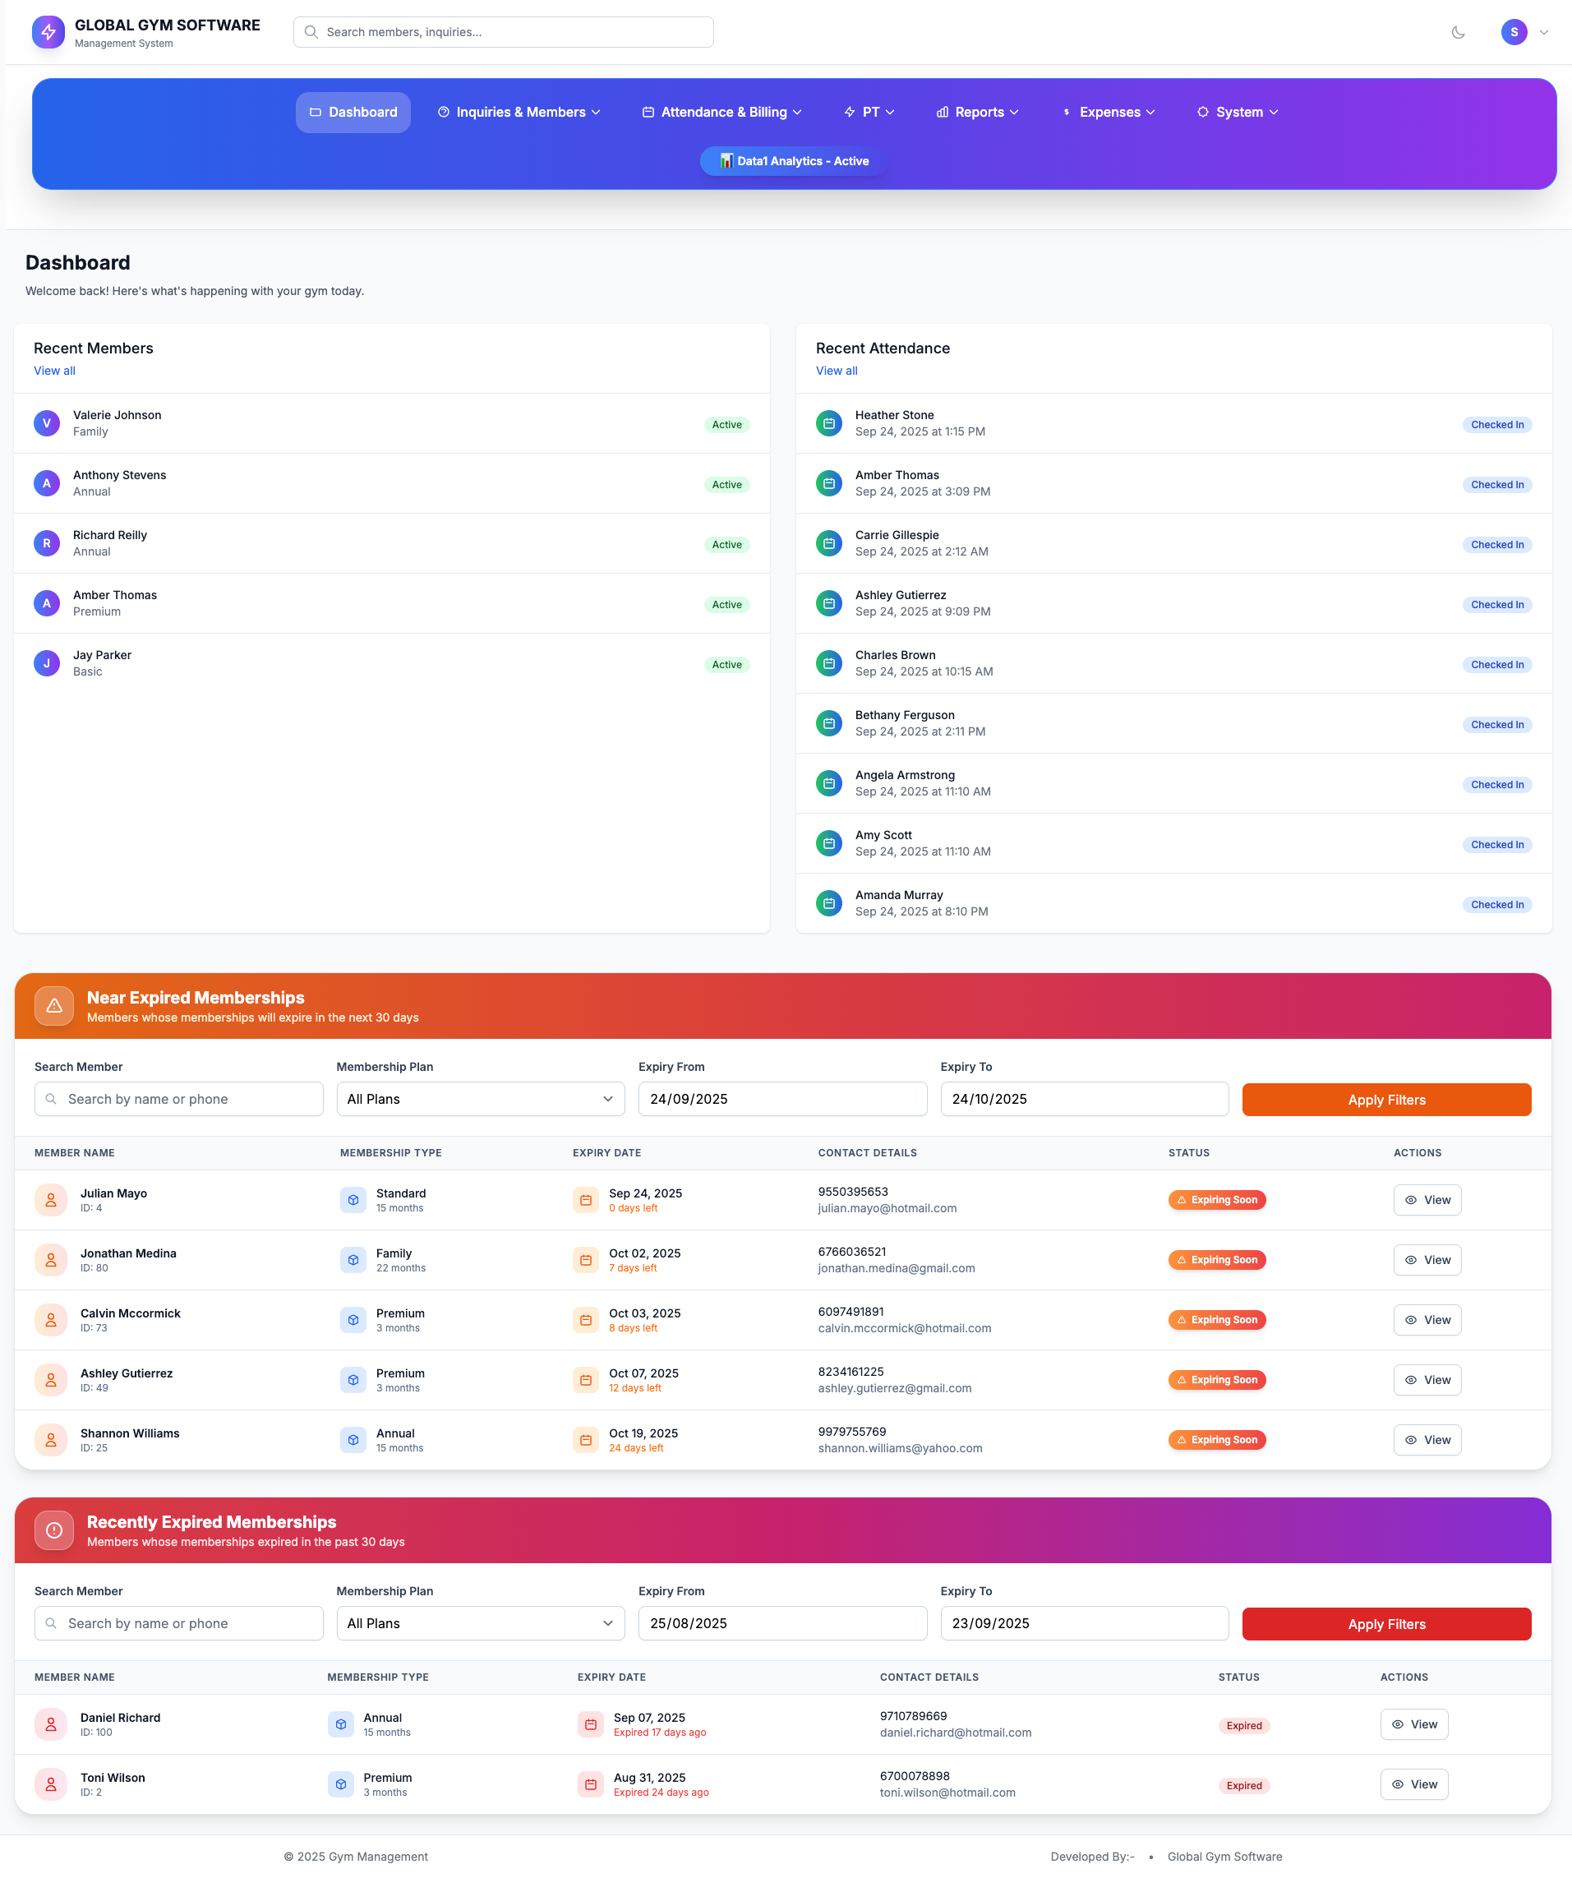
Task: Click the S profile avatar in the header
Action: tap(1514, 32)
